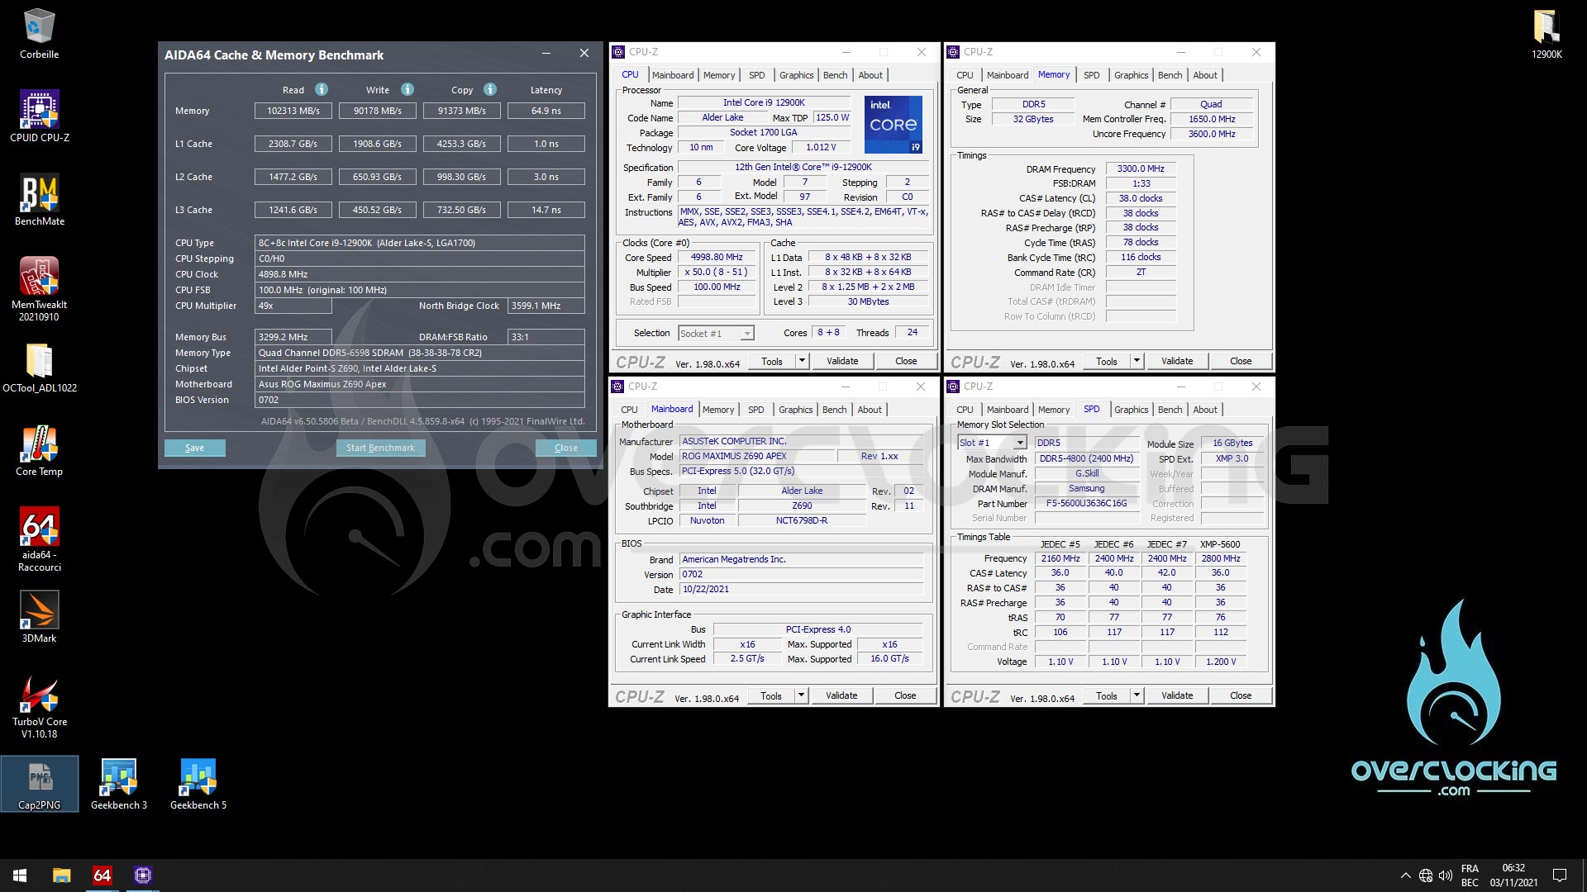This screenshot has width=1587, height=892.
Task: Click the Core Speed 4998.80 MHz value
Action: click(x=717, y=257)
